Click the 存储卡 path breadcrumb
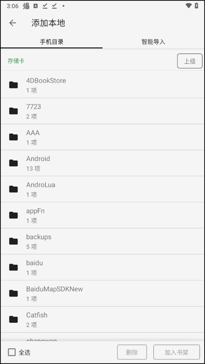The width and height of the screenshot is (205, 364). click(16, 61)
